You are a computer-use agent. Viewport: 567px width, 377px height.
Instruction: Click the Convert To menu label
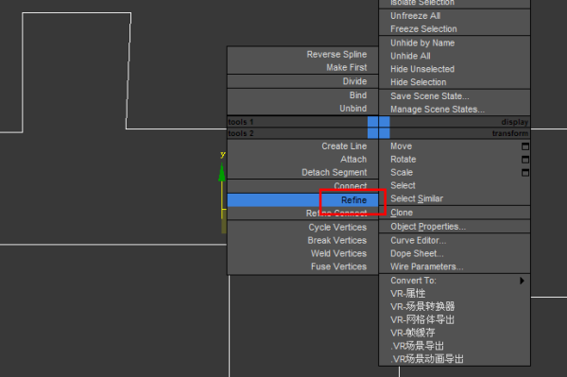click(x=413, y=281)
